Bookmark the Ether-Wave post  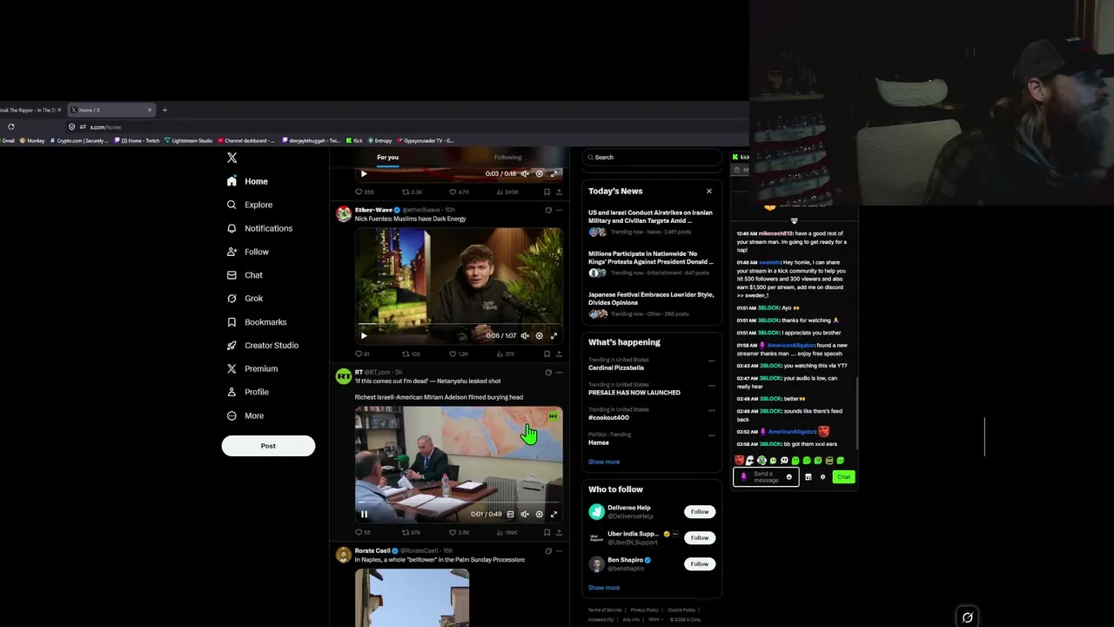[x=547, y=354]
